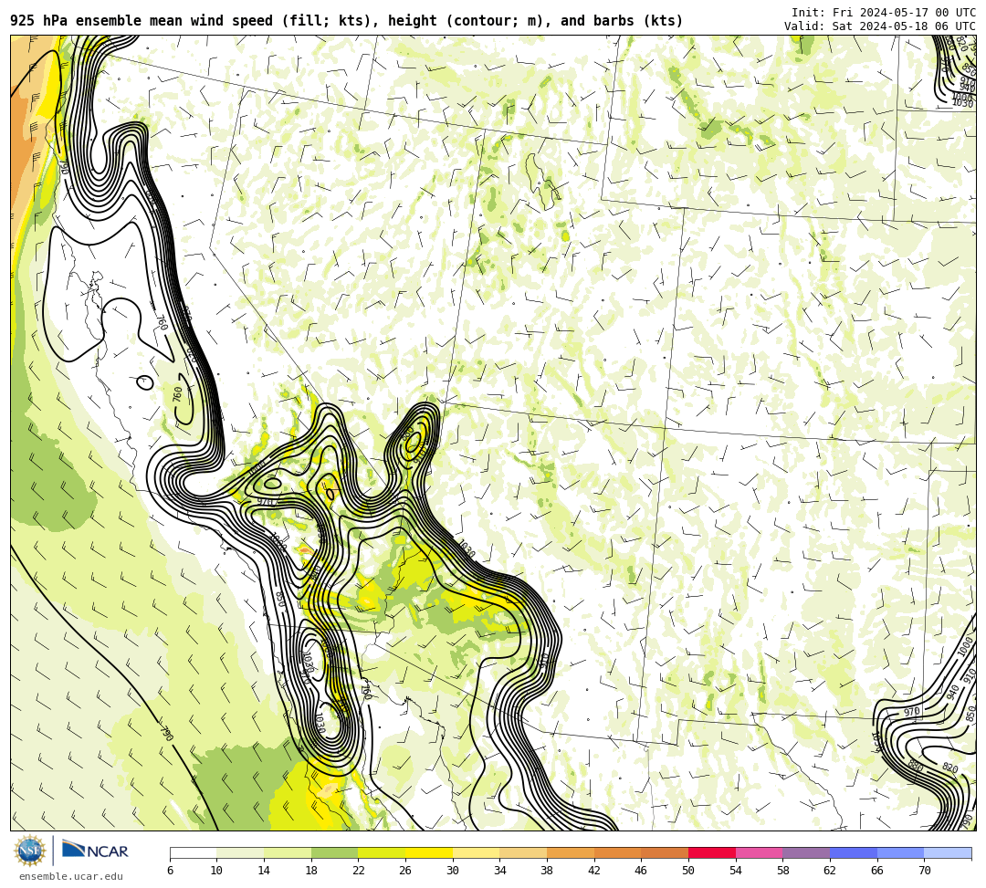The width and height of the screenshot is (986, 888).
Task: Click the colorbar tick label '6'
Action: (x=171, y=871)
